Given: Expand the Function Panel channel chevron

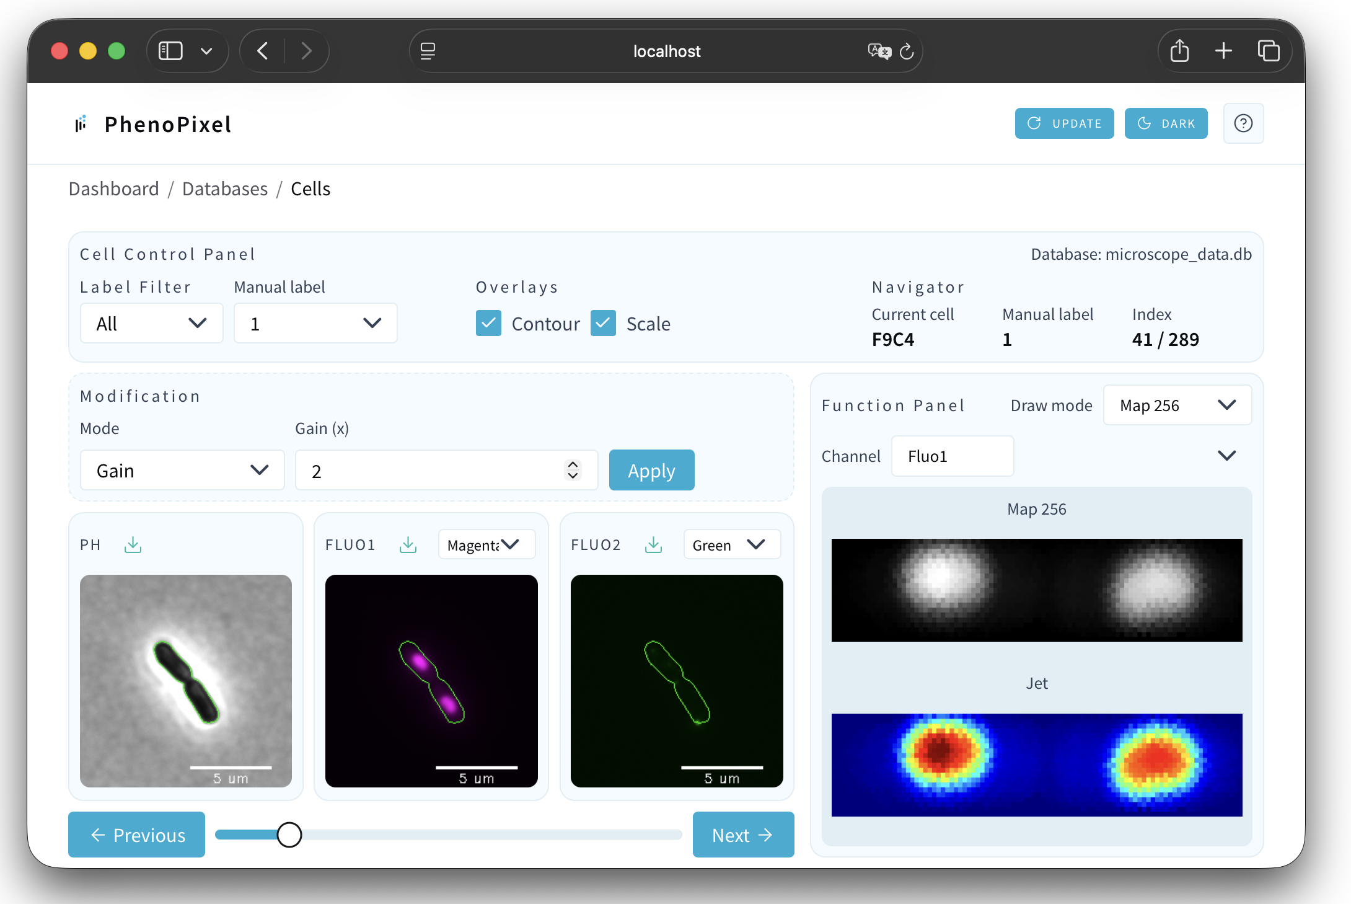Looking at the screenshot, I should (x=1226, y=456).
